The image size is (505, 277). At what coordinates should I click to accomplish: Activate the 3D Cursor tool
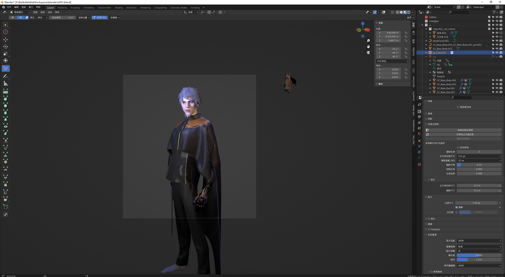click(6, 31)
